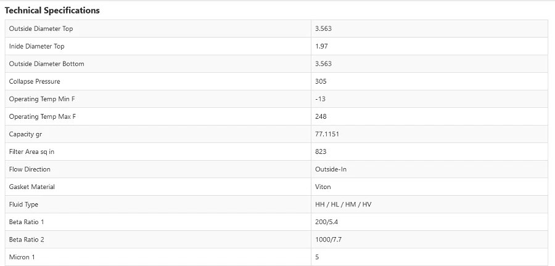
Task: Select the Outside Diameter Bottom label
Action: click(47, 64)
